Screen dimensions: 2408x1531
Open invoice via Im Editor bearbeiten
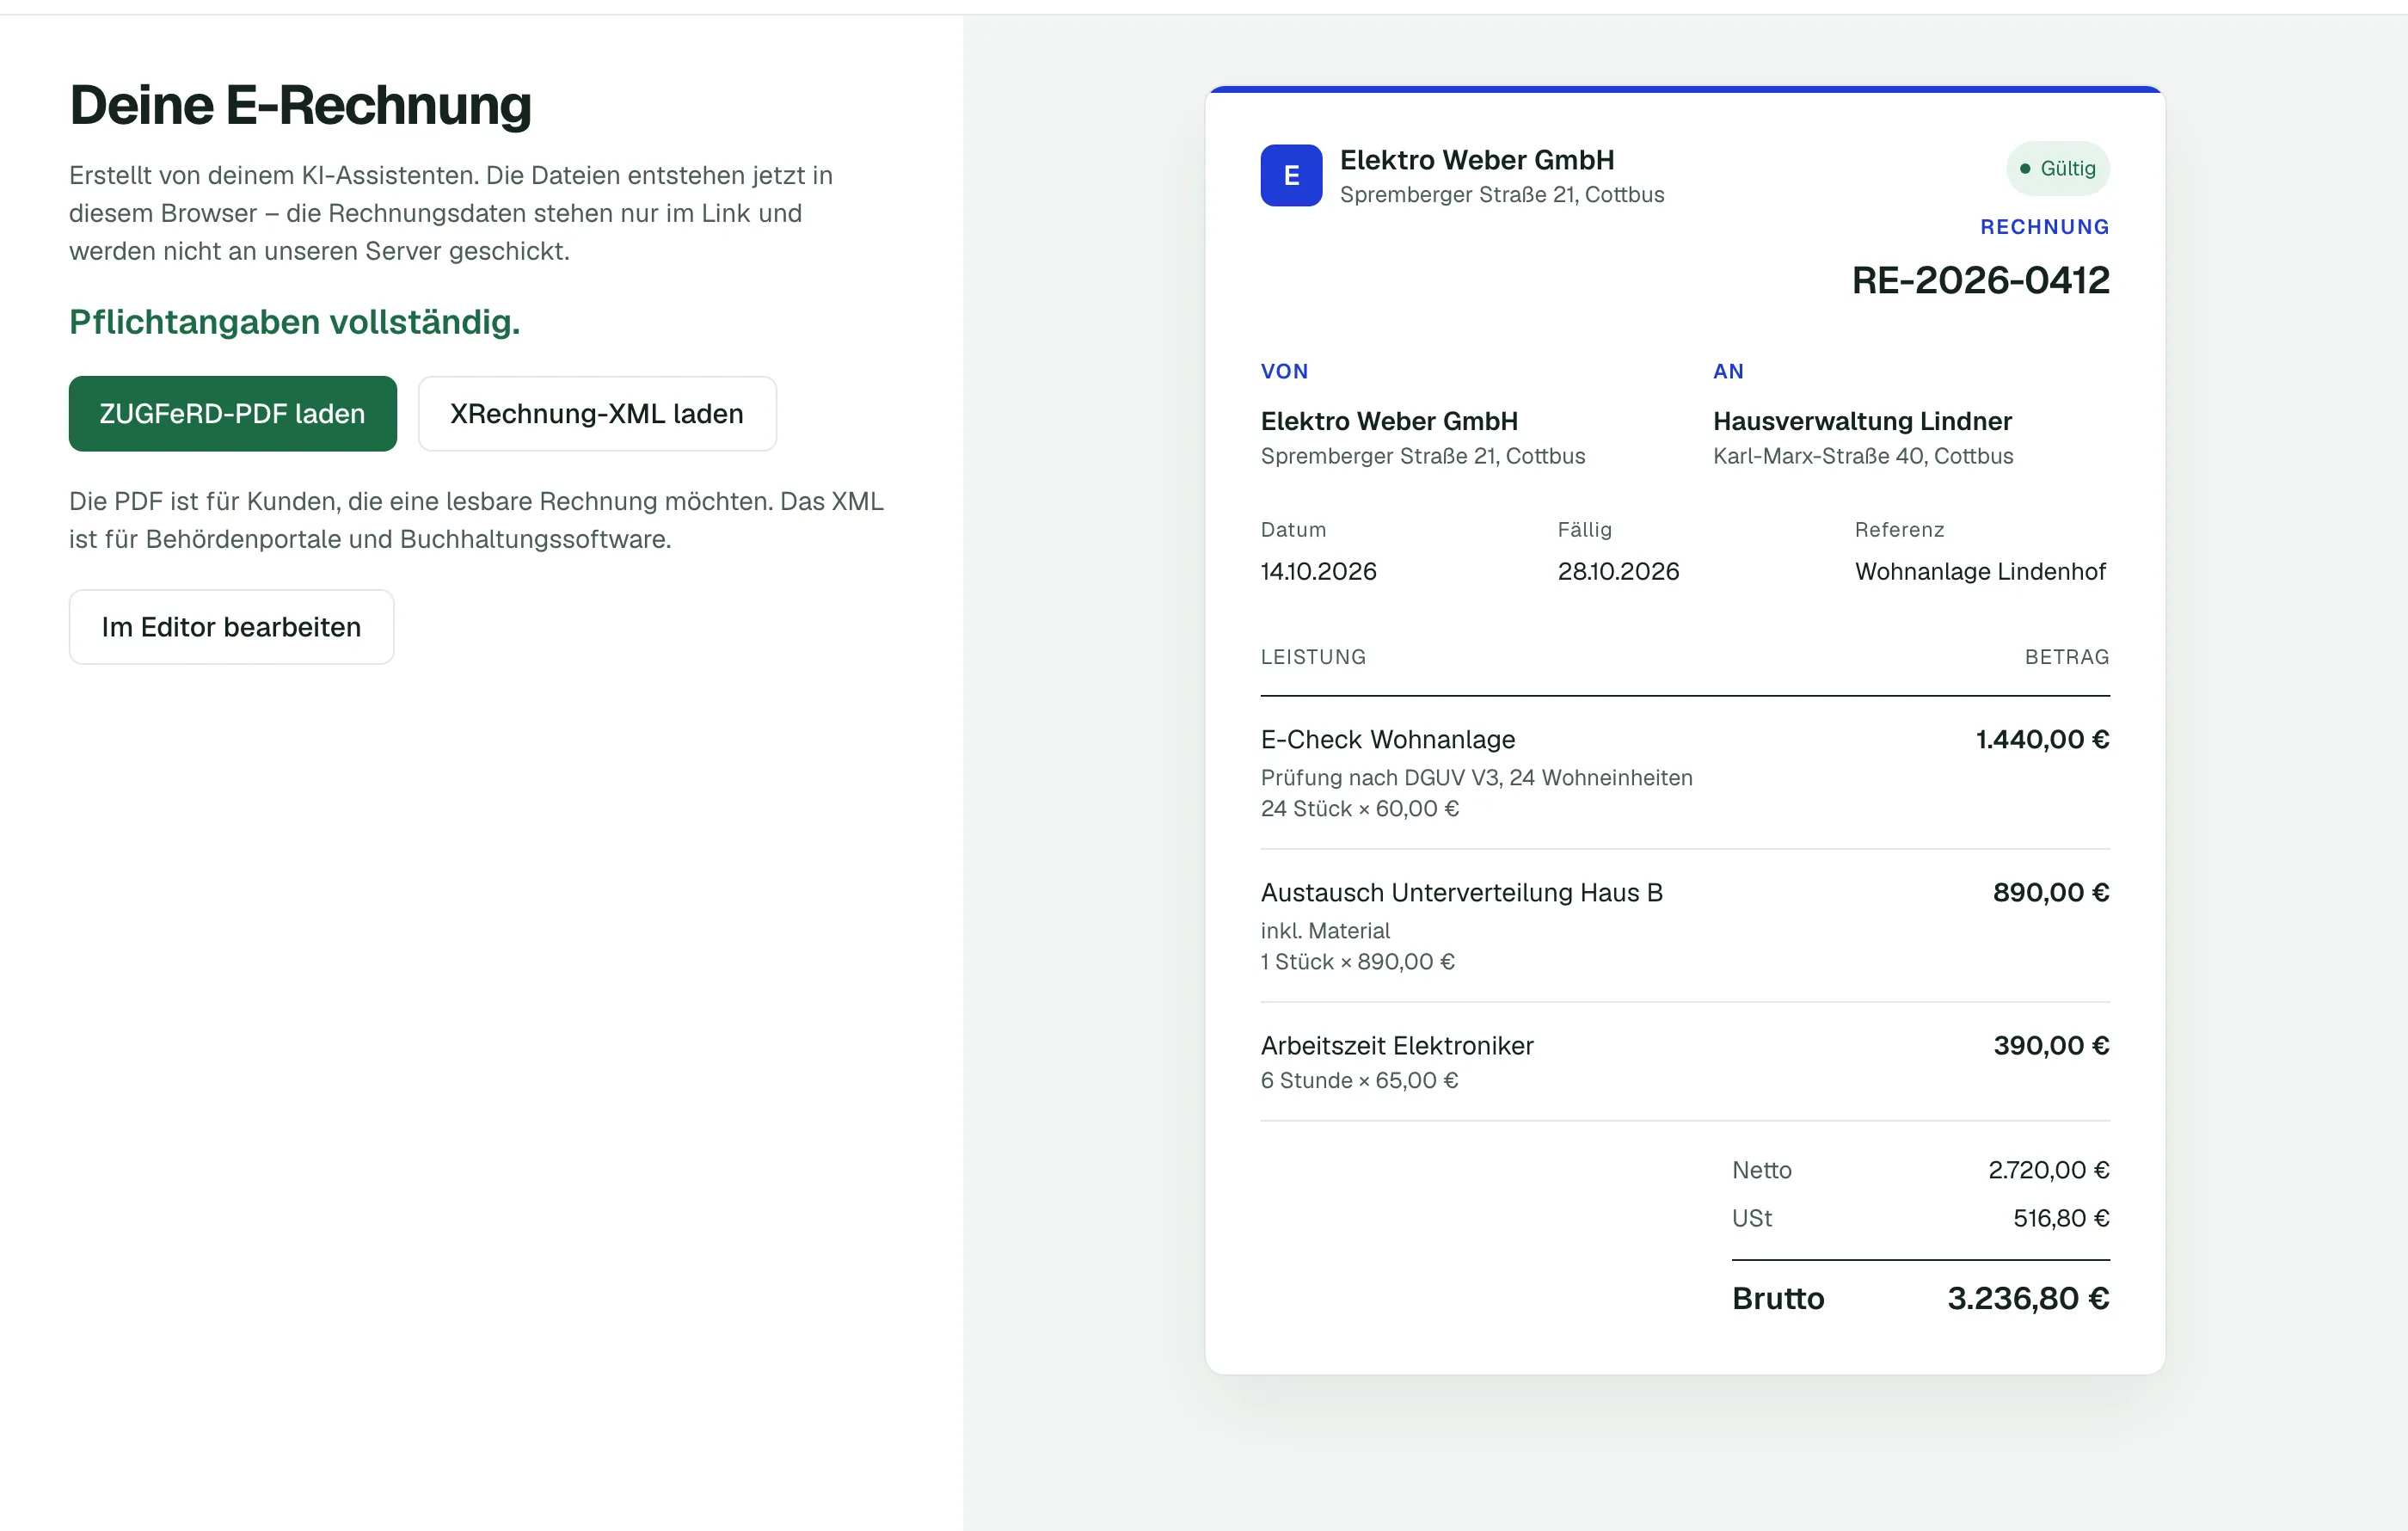[231, 626]
